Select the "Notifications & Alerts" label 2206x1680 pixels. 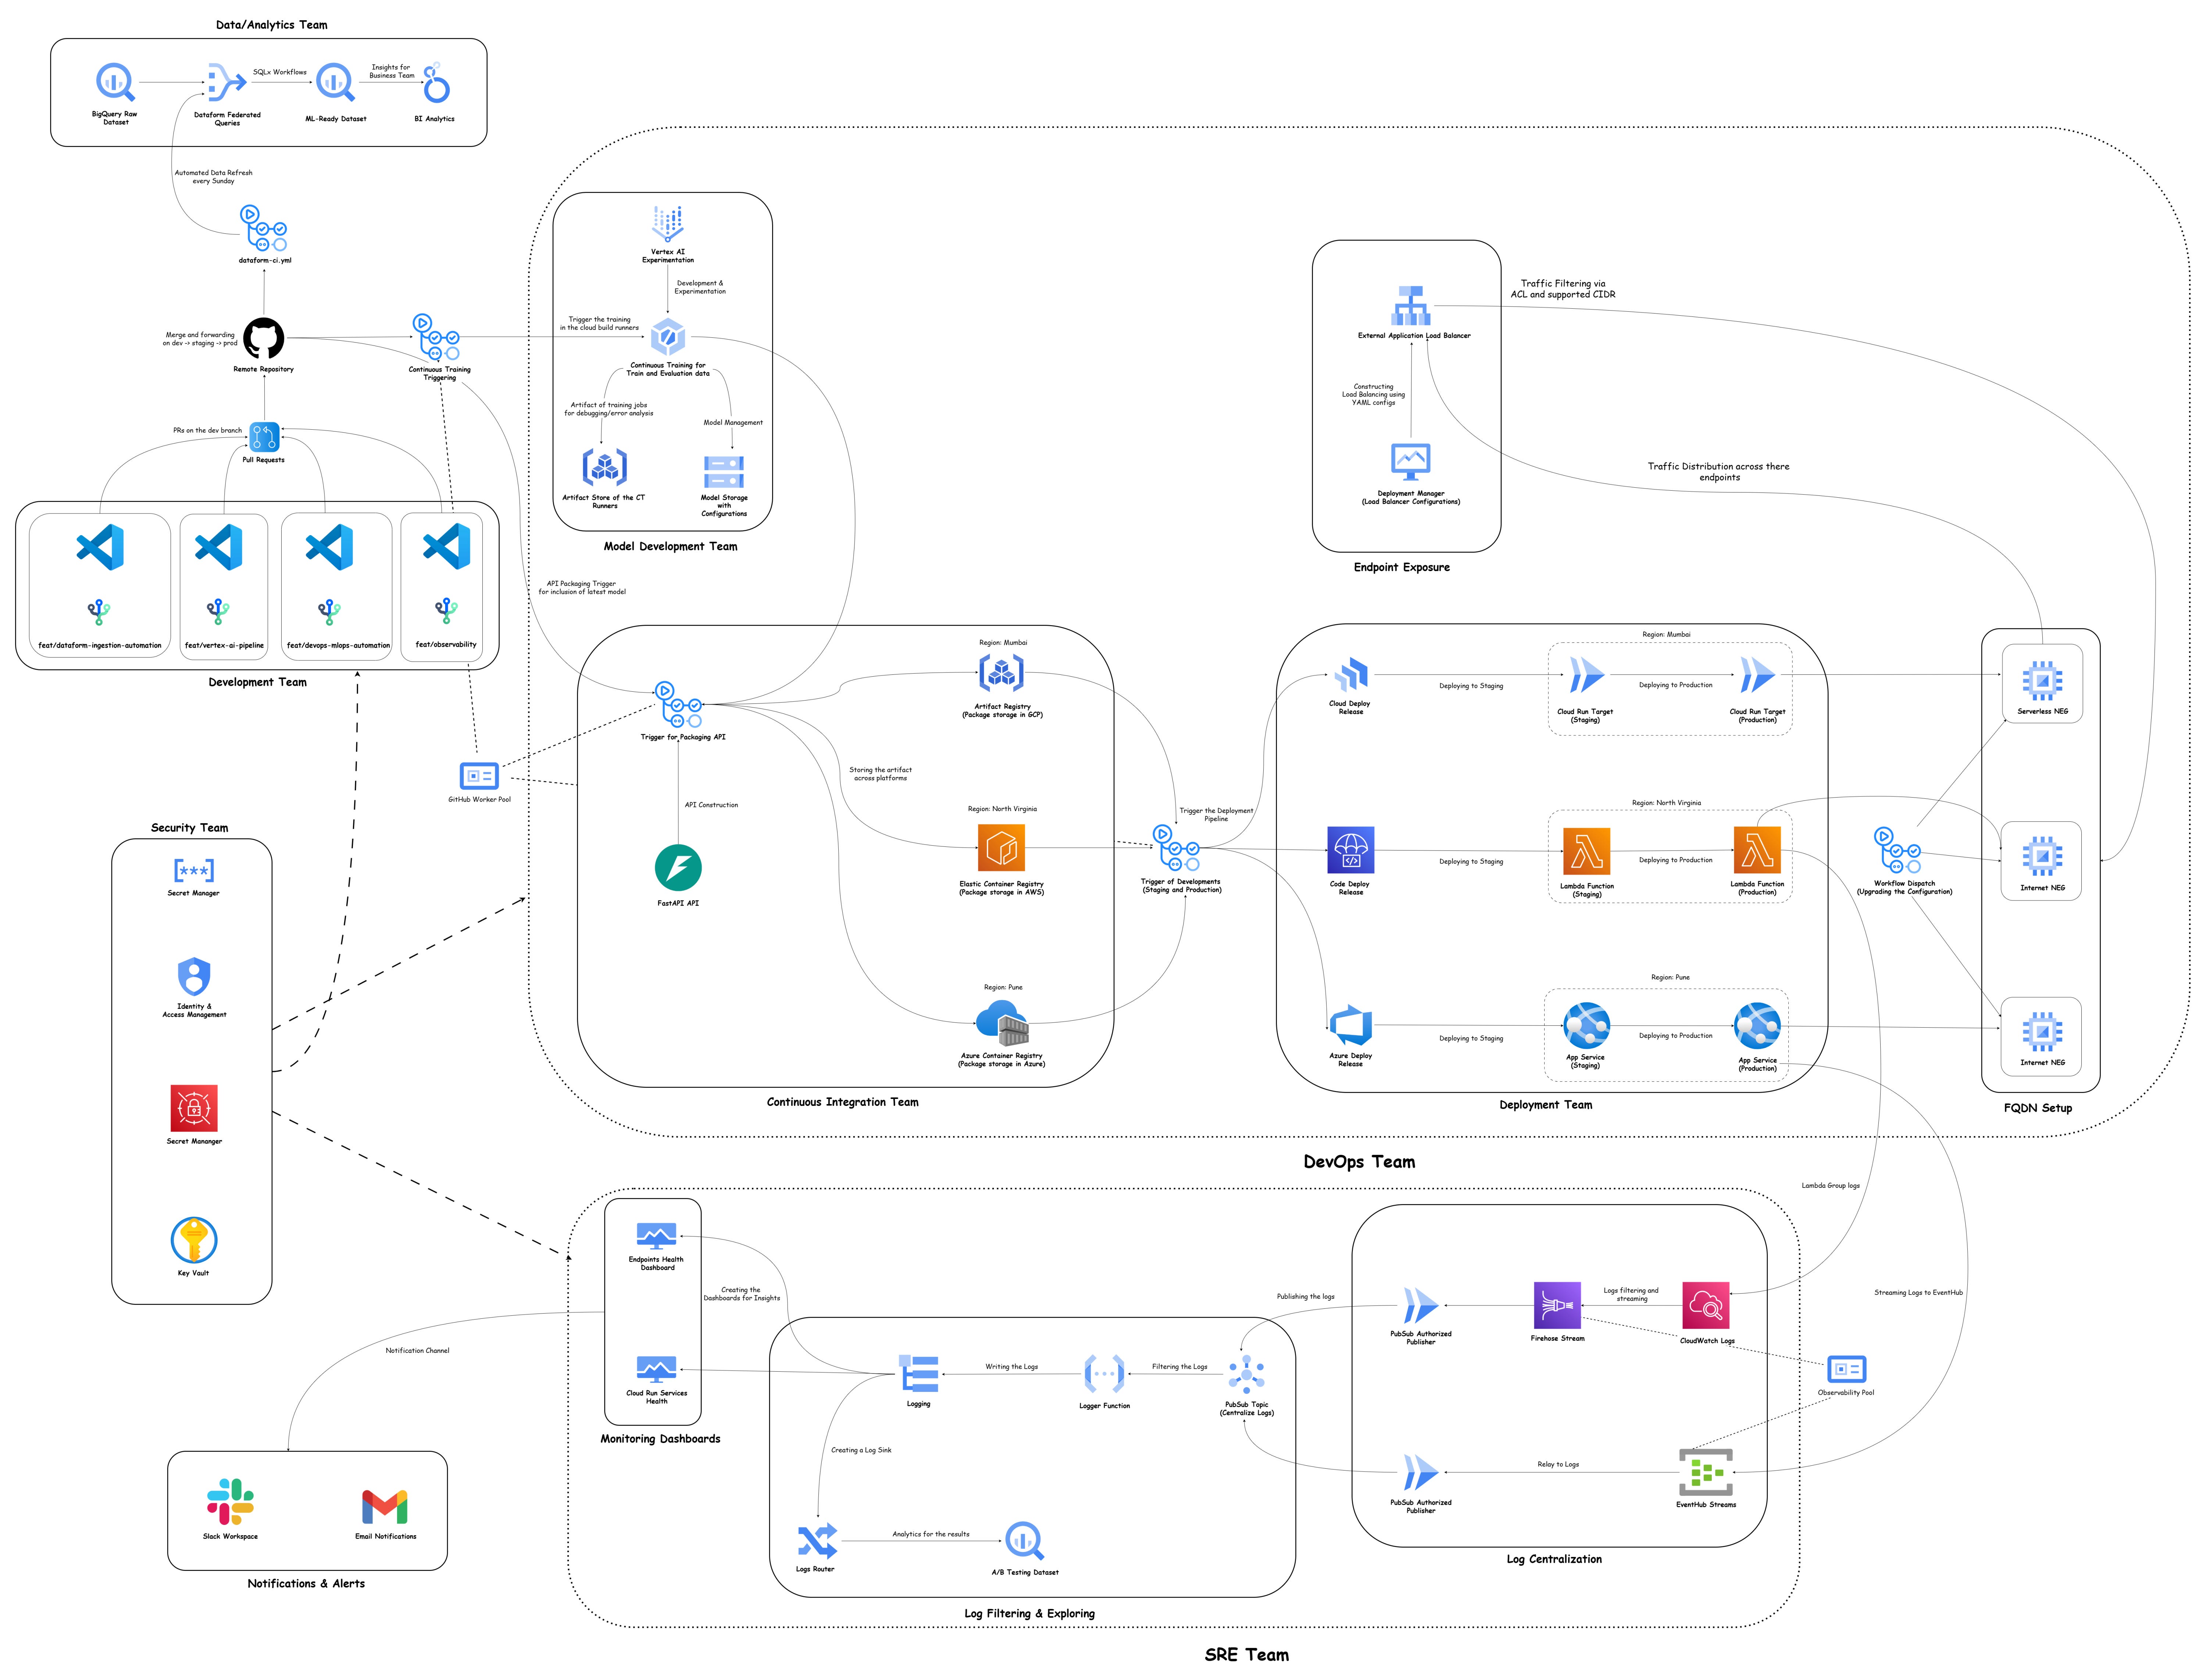click(306, 1584)
